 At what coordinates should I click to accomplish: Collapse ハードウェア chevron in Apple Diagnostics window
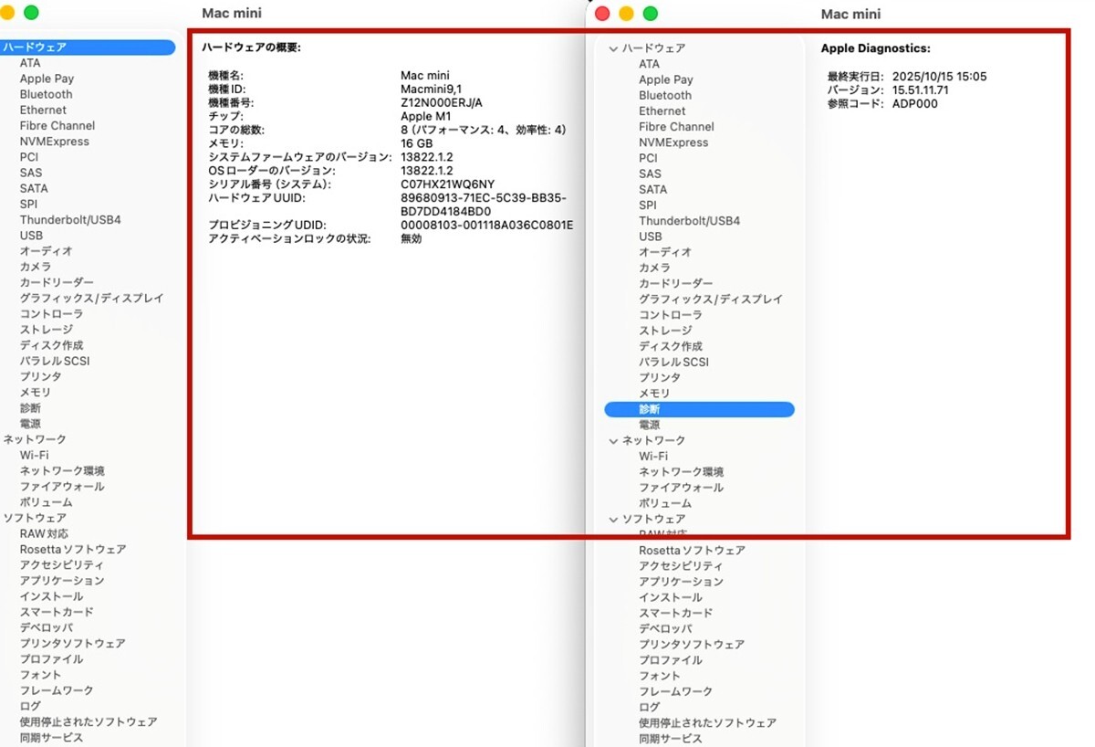coord(613,48)
